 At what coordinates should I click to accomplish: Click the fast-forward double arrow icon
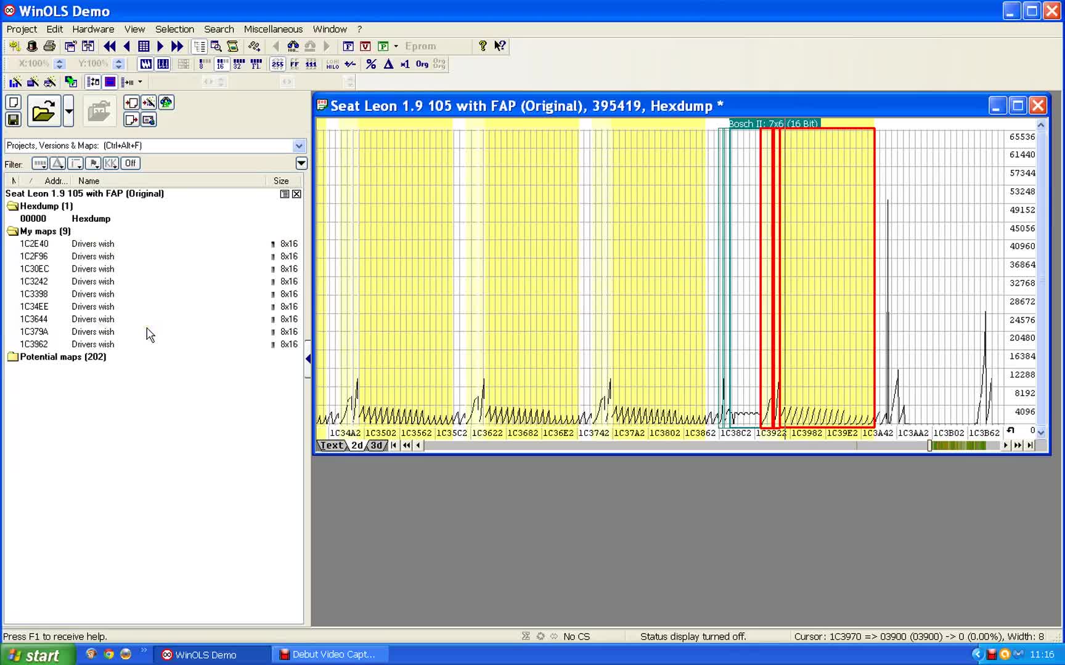click(177, 46)
